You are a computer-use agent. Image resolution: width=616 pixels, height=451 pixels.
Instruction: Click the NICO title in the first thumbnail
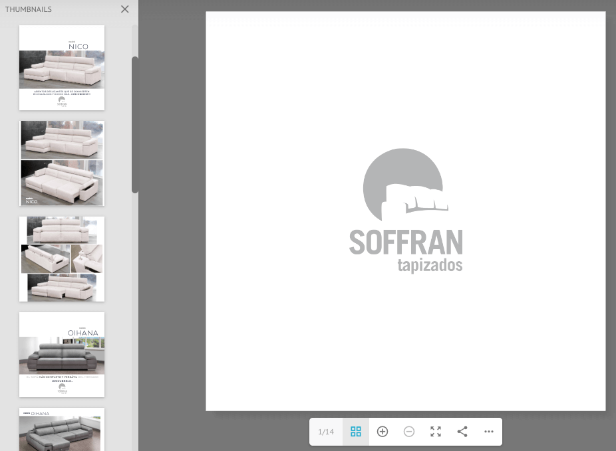pos(78,46)
